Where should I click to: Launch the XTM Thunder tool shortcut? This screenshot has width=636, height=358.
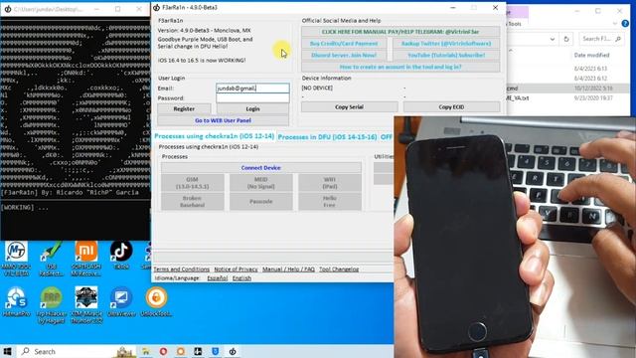(86, 305)
